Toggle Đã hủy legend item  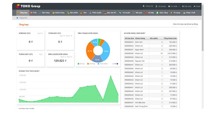point(81,64)
